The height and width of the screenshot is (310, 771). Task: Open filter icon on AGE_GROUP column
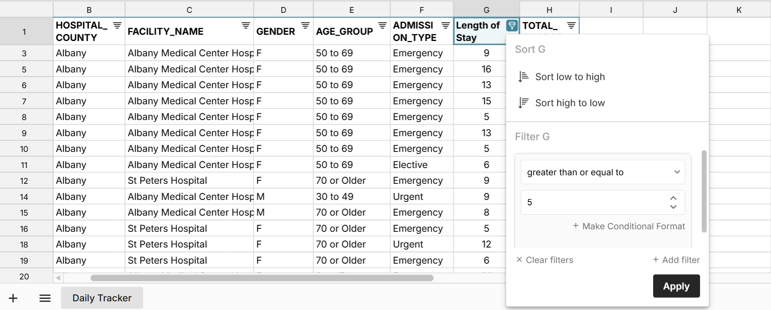382,26
